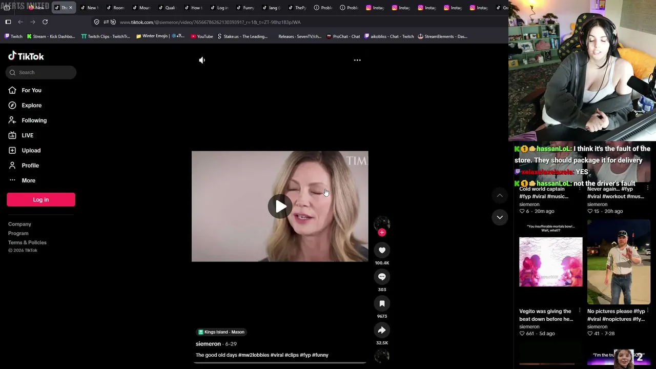The width and height of the screenshot is (656, 369).
Task: Like the video with the heart icon
Action: point(382,250)
